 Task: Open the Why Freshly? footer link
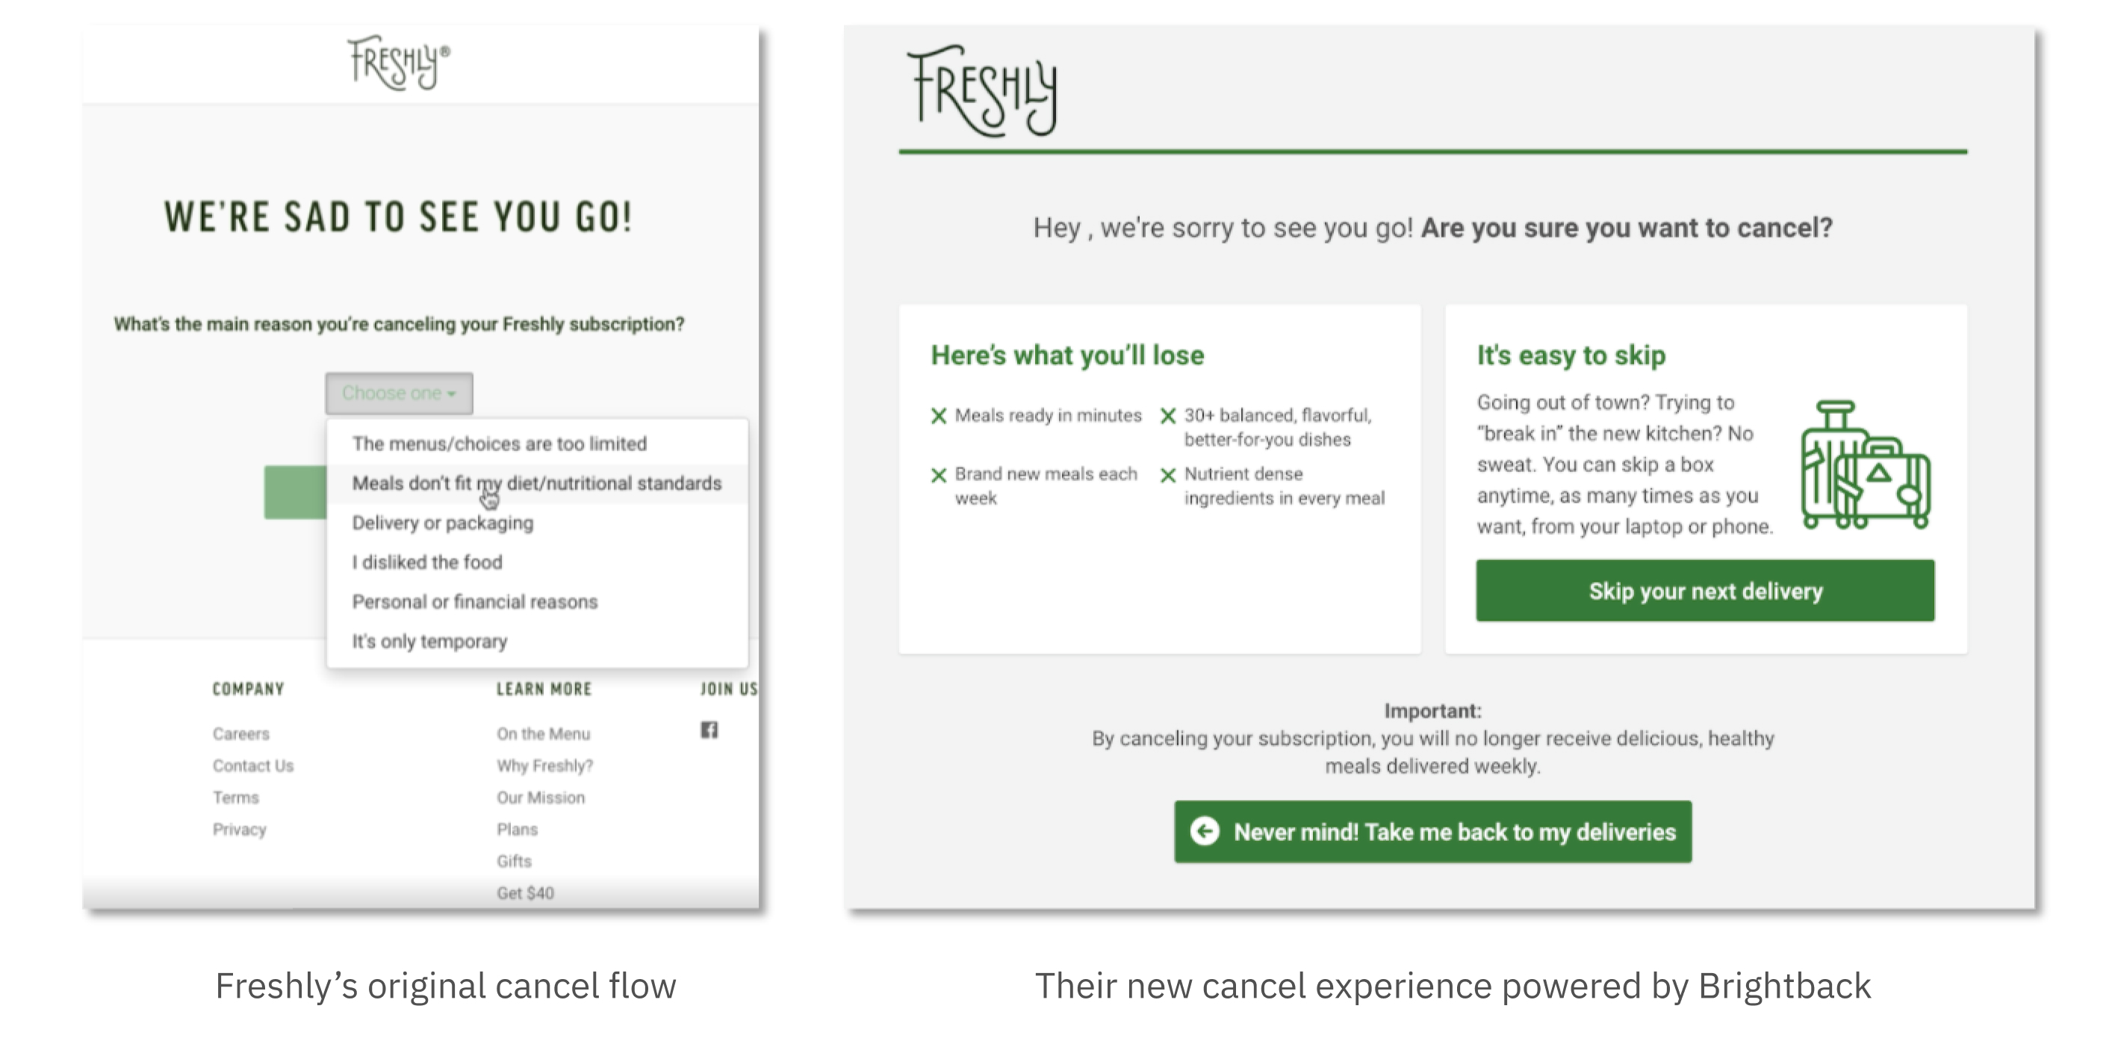(544, 765)
